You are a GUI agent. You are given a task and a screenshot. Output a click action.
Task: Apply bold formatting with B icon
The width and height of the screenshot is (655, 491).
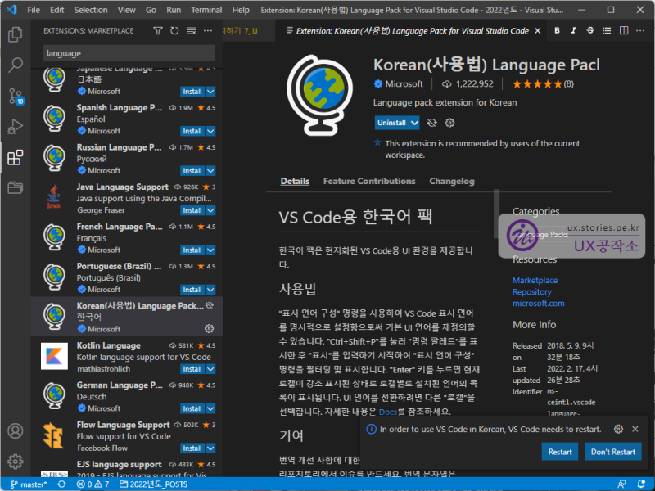tap(557, 30)
